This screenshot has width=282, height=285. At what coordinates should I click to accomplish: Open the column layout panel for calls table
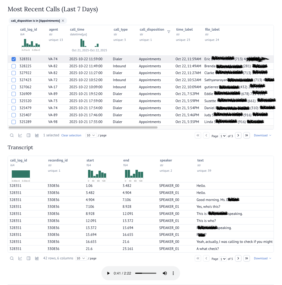28,135
